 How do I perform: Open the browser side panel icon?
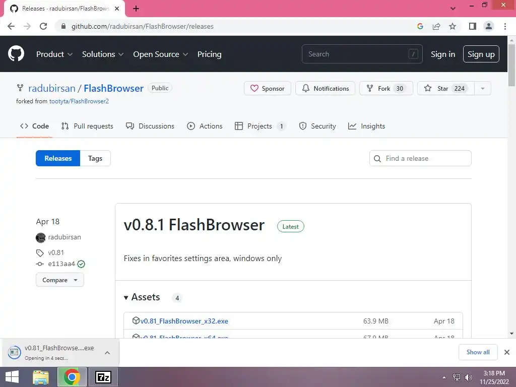pos(473,26)
